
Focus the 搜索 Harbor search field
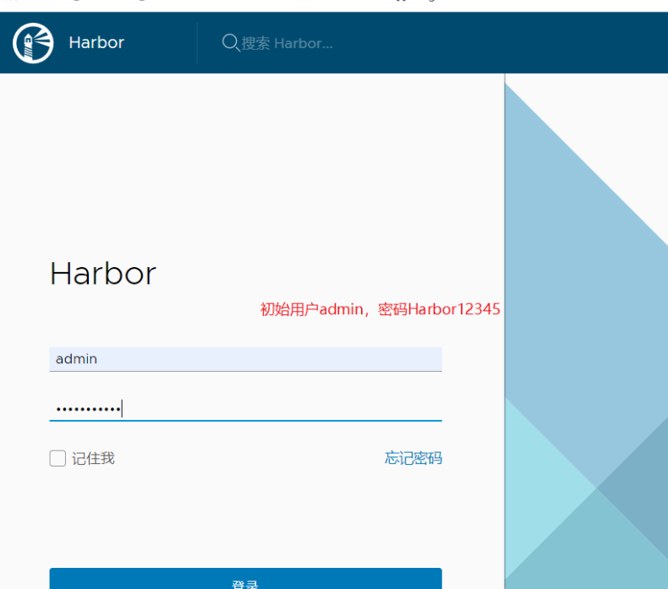point(287,43)
